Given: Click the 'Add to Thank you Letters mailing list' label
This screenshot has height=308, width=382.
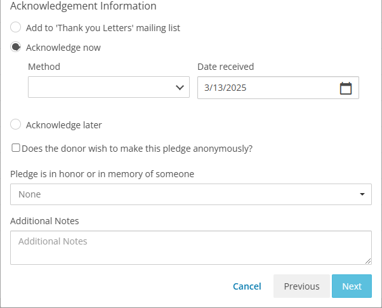Looking at the screenshot, I should pos(103,28).
